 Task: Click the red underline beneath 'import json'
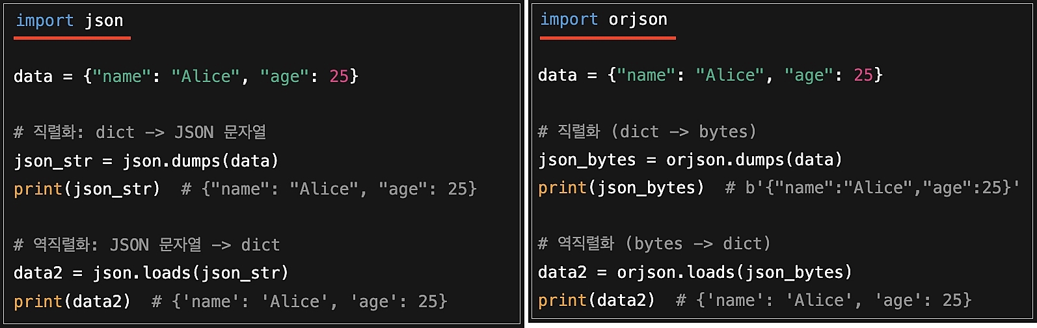click(x=72, y=38)
